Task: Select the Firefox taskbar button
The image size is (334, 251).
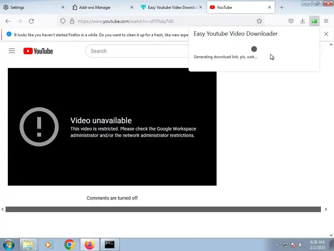Action: pyautogui.click(x=90, y=244)
